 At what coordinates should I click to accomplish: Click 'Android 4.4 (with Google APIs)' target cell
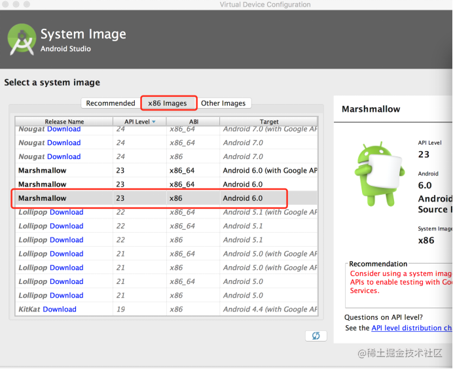270,309
